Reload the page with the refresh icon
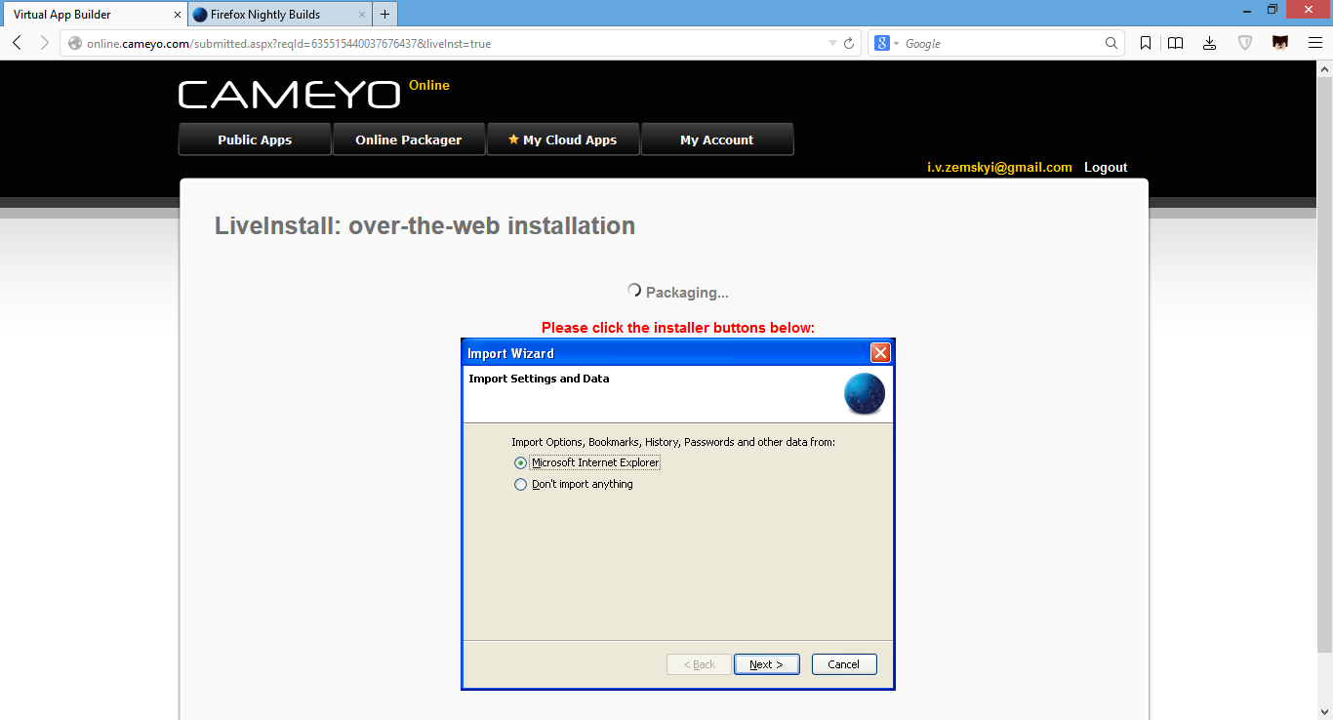This screenshot has height=720, width=1333. click(x=849, y=43)
